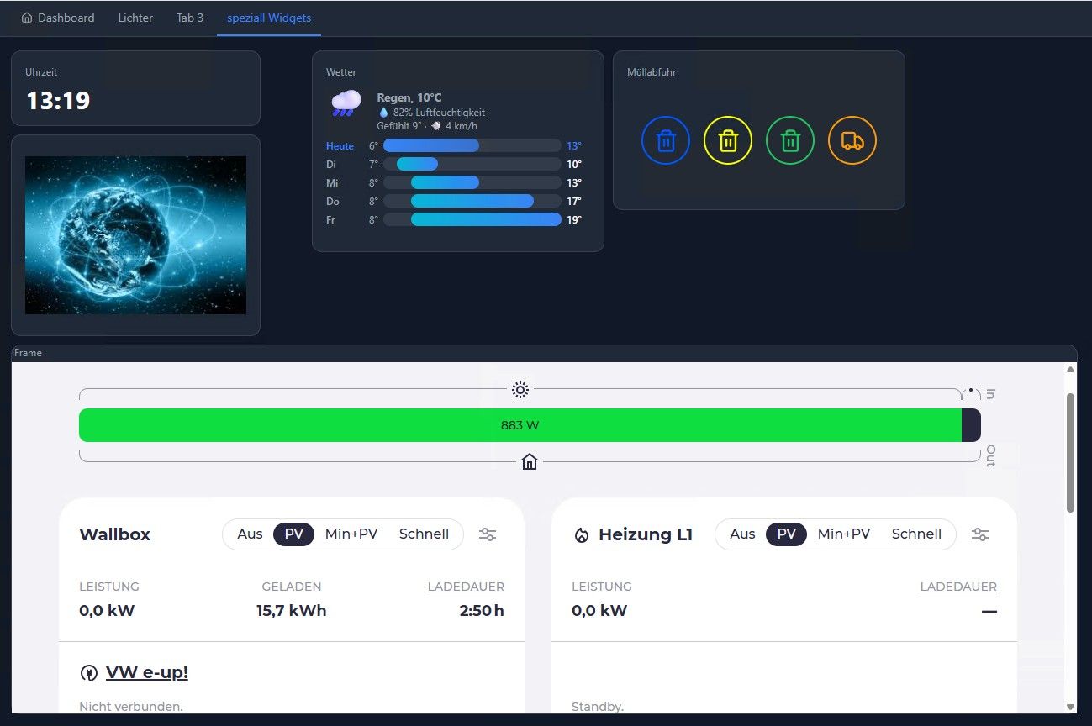Select the speziall Widgets tab

pyautogui.click(x=269, y=18)
